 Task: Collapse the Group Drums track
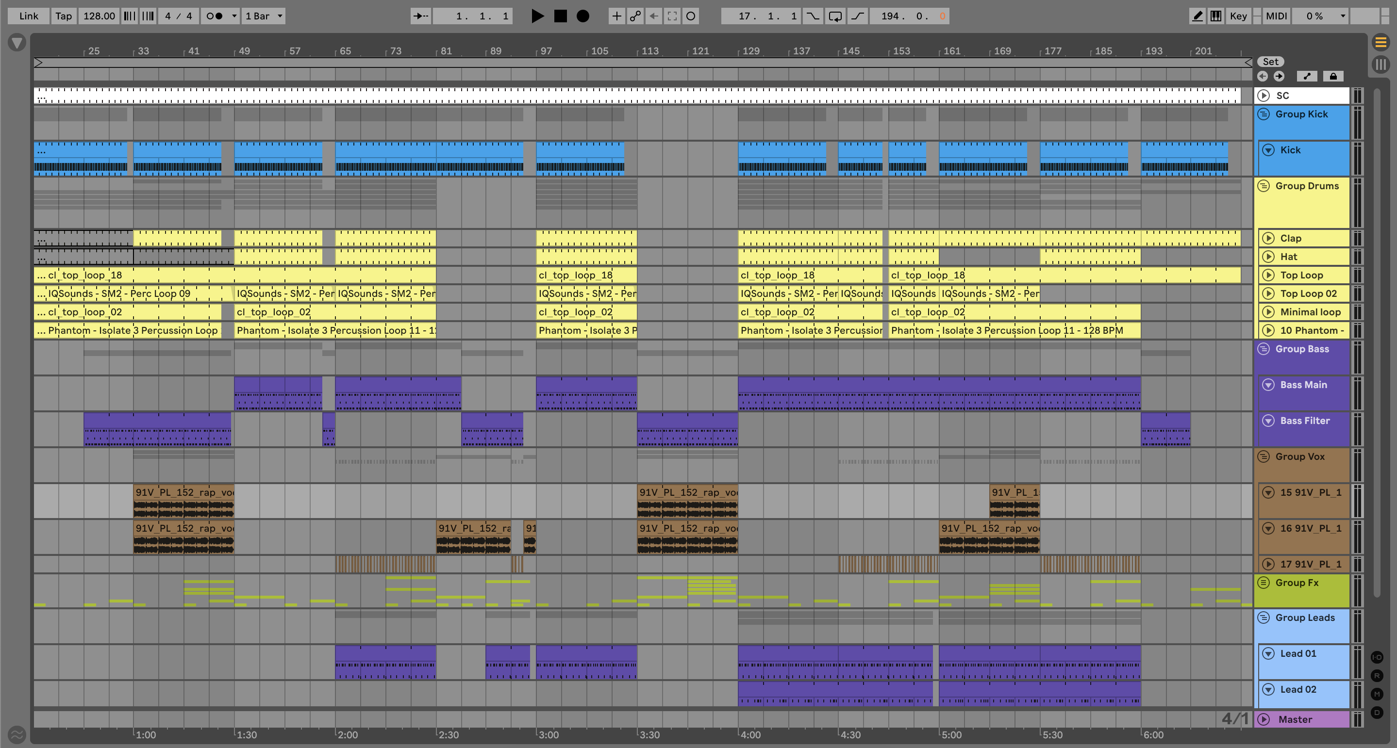pos(1263,186)
